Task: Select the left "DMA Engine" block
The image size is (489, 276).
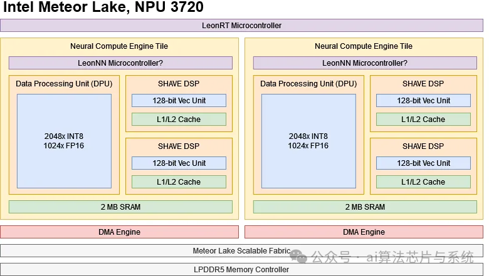Action: click(x=120, y=232)
